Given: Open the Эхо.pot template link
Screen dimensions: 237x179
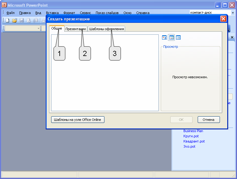Looking at the screenshot, I should pos(189,146).
